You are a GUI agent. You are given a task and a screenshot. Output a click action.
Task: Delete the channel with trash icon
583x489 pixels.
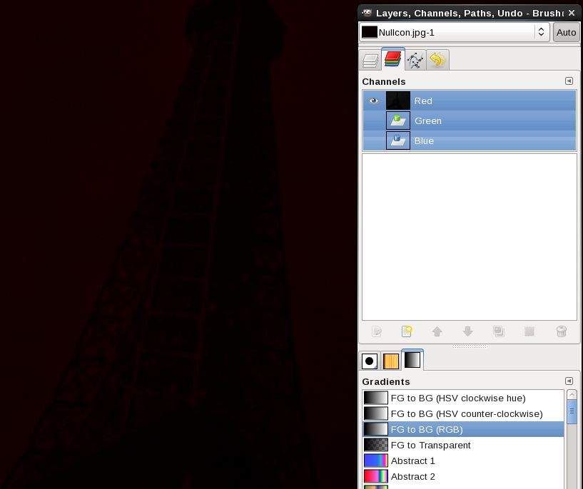[562, 331]
